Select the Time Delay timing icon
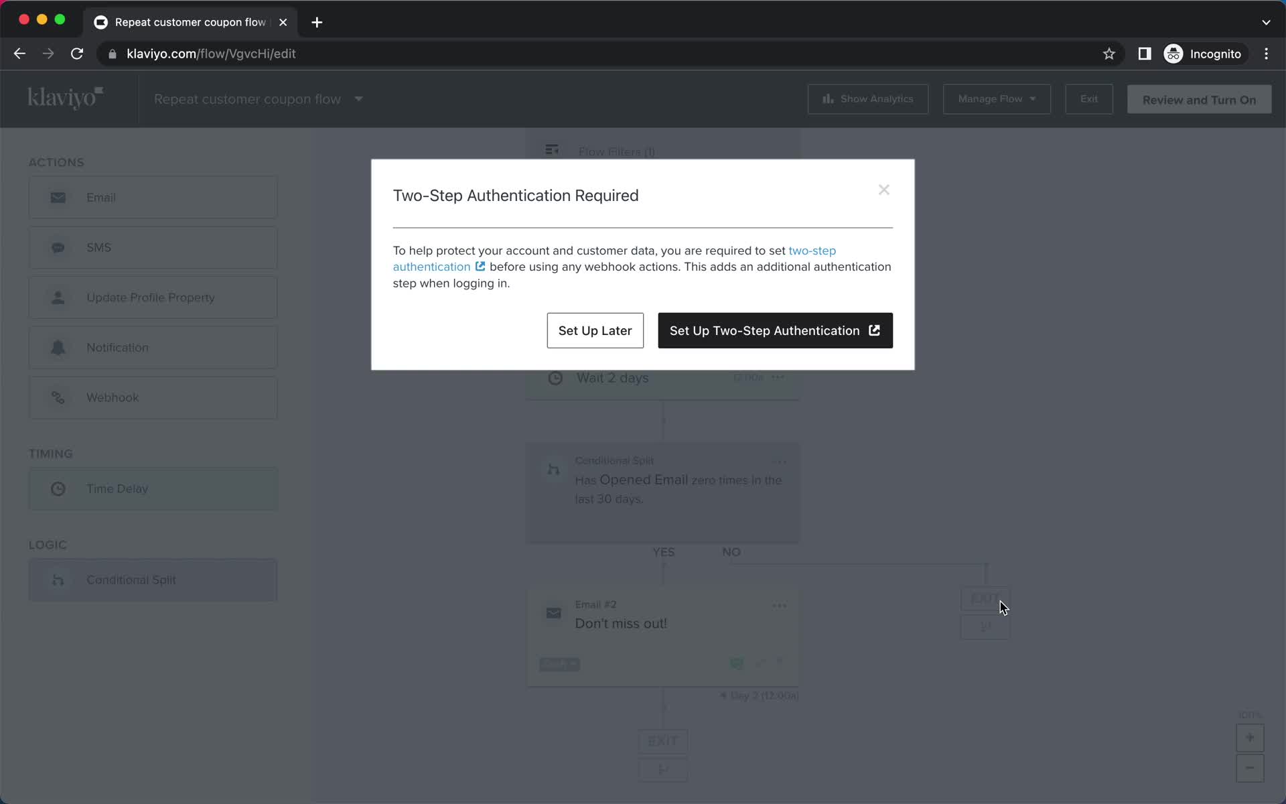 pos(58,489)
